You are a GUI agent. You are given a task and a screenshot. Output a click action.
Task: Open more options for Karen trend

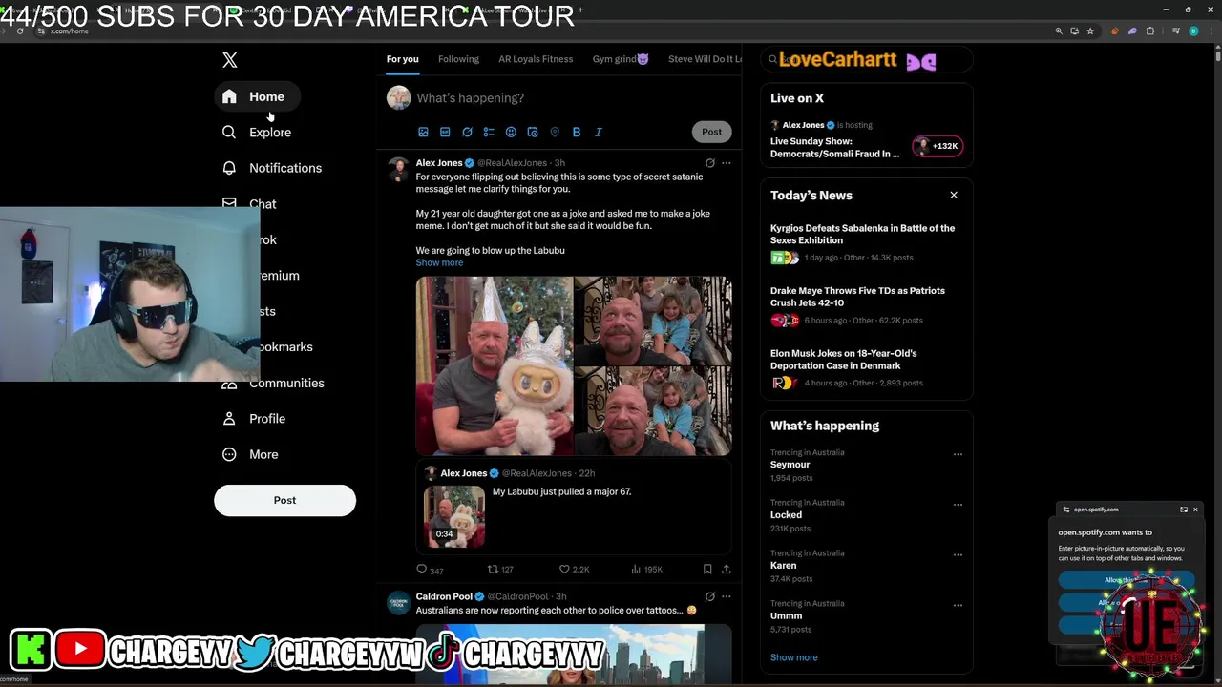958,554
